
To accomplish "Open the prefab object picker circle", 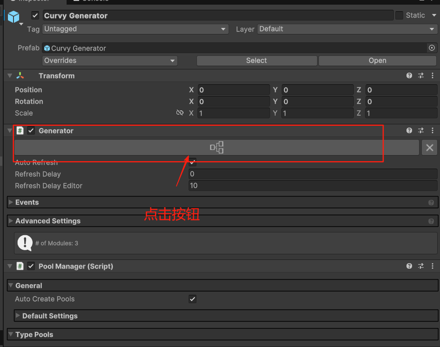I will [x=432, y=48].
